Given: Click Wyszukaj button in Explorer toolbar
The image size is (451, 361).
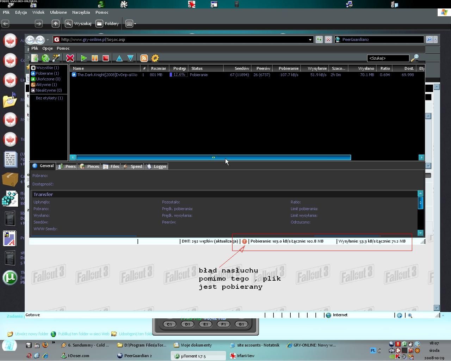Looking at the screenshot, I should coord(79,24).
